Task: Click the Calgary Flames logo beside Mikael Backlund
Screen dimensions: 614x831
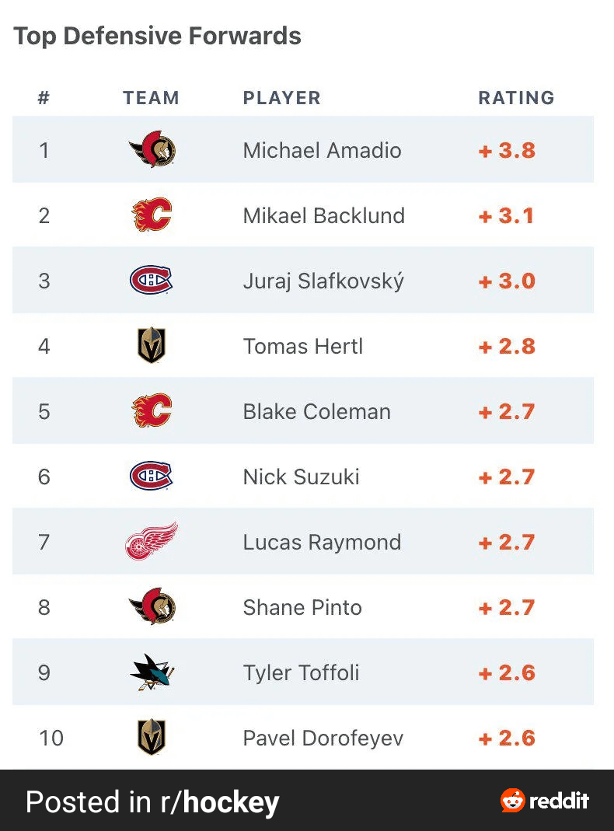Action: pyautogui.click(x=152, y=215)
